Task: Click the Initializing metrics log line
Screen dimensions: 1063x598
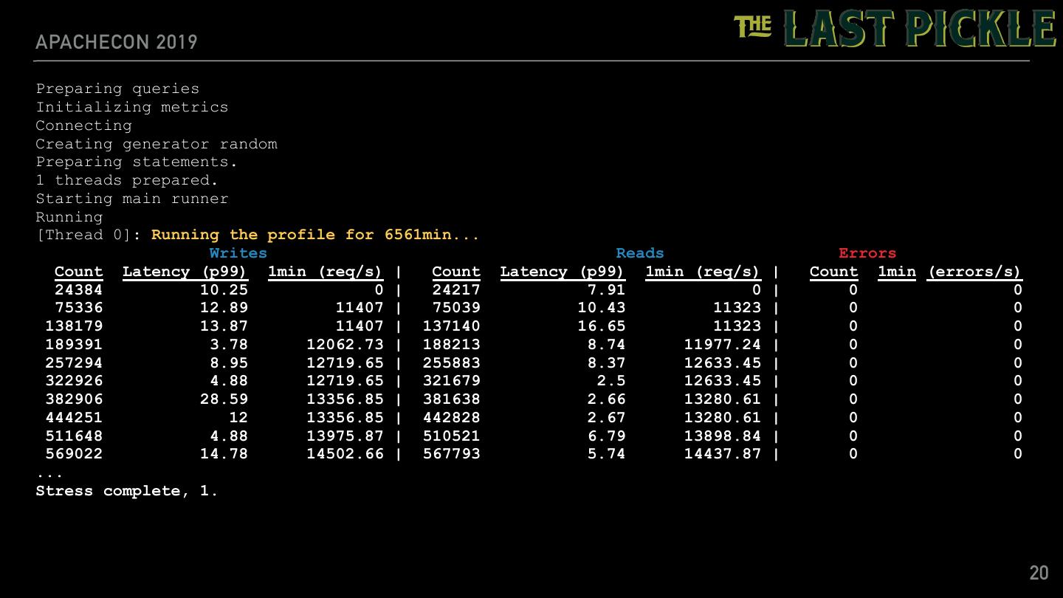Action: [x=132, y=107]
